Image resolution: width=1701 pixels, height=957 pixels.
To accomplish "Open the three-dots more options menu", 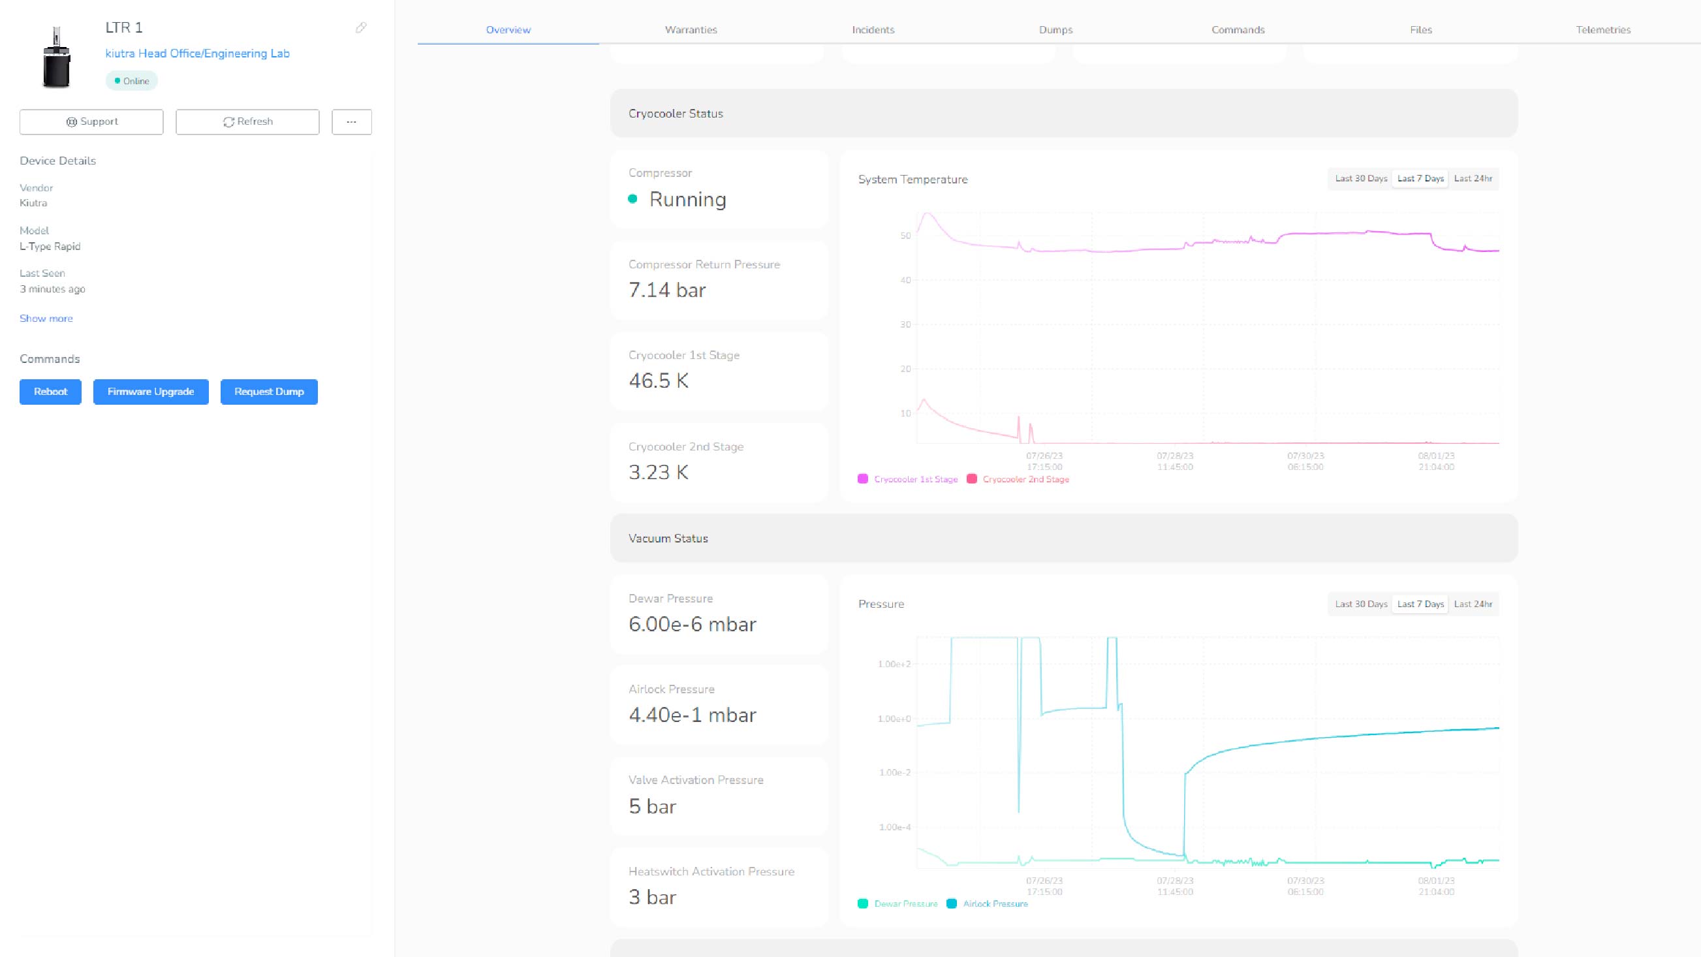I will point(351,122).
